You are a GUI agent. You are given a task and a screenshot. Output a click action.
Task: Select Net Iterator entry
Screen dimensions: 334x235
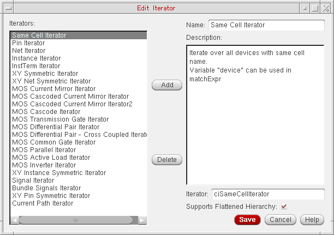(x=79, y=51)
